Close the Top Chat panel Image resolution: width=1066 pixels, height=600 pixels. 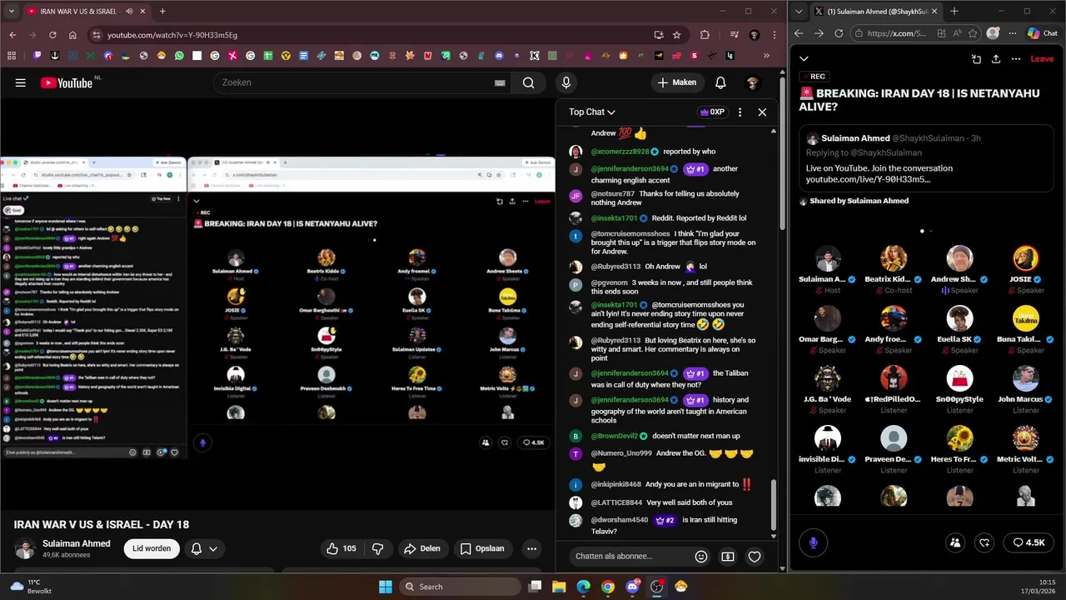tap(762, 112)
